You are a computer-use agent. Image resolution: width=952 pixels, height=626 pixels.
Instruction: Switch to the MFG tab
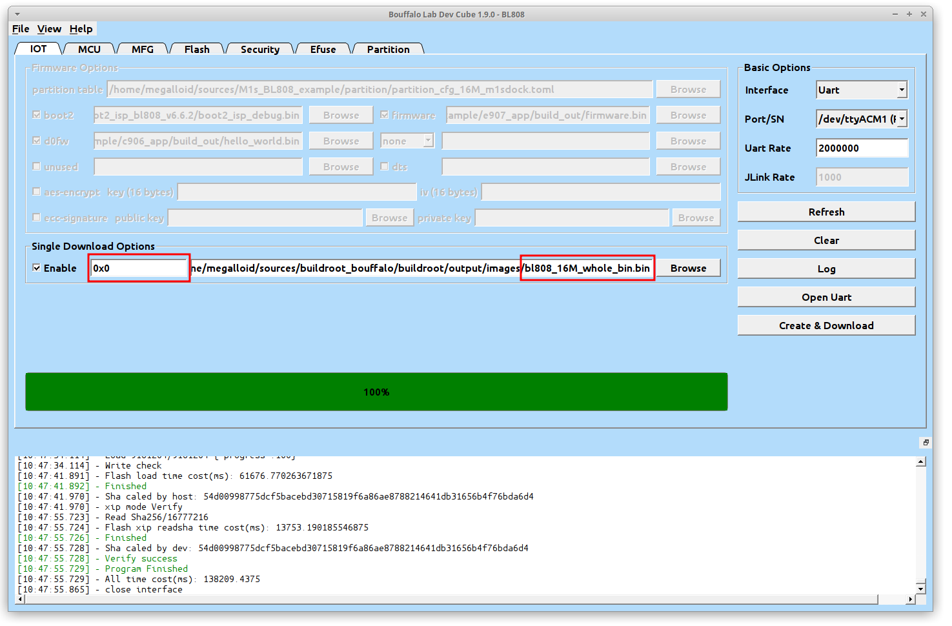[x=143, y=49]
